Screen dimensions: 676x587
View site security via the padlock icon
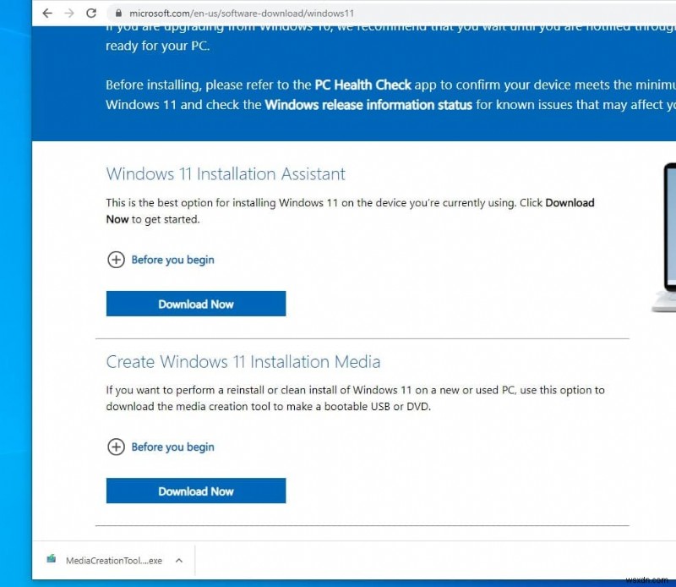coord(118,14)
